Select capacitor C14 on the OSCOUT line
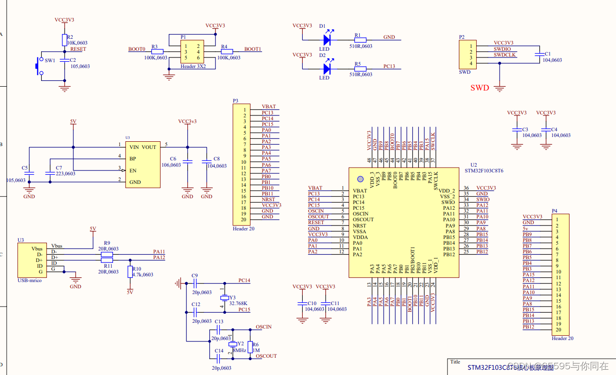Image resolution: width=616 pixels, height=375 pixels. pyautogui.click(x=218, y=359)
